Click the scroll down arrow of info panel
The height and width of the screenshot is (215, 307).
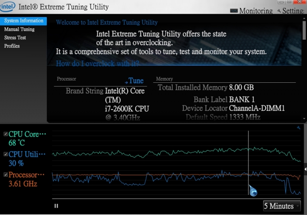tap(304, 119)
